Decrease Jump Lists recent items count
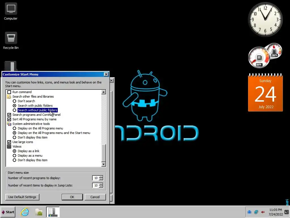Screen dimensions: 290x218 click(x=101, y=187)
